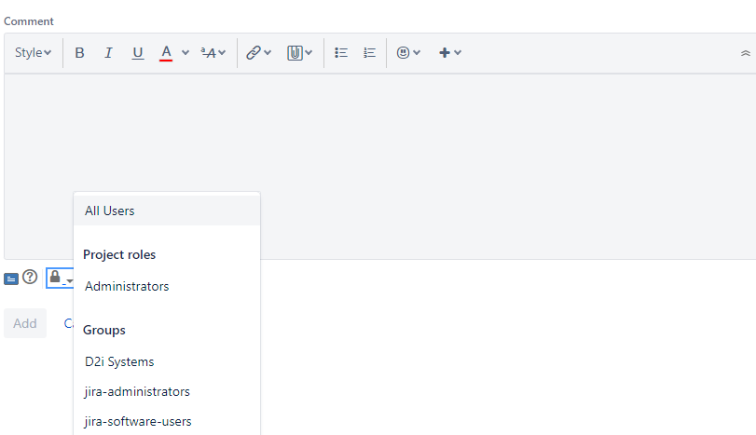Switch editor mode with blue icon
The height and width of the screenshot is (435, 756).
click(x=11, y=279)
